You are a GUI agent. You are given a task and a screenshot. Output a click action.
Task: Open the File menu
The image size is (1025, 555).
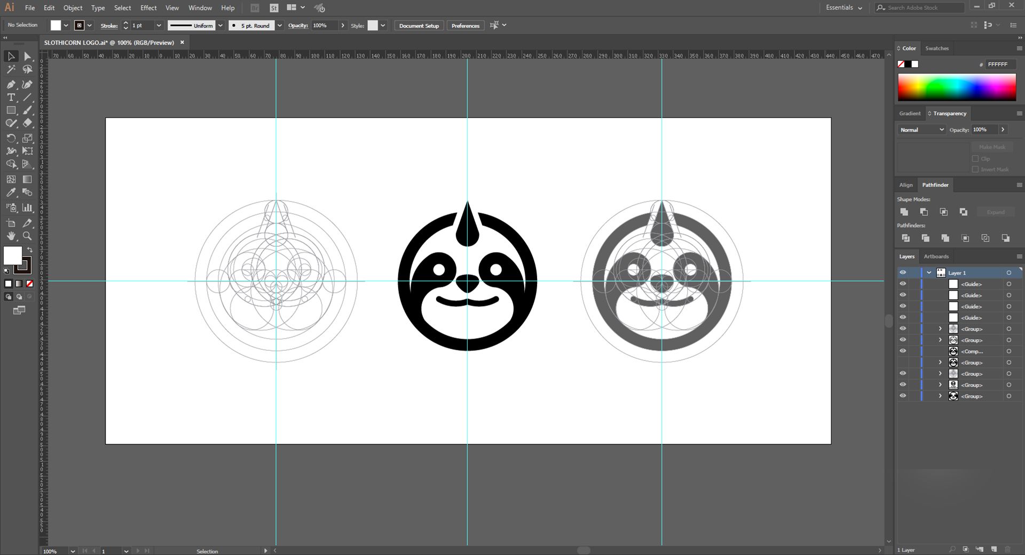pos(30,7)
